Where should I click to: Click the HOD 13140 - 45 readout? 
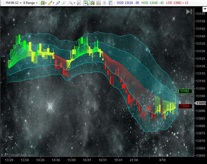[x=152, y=3]
